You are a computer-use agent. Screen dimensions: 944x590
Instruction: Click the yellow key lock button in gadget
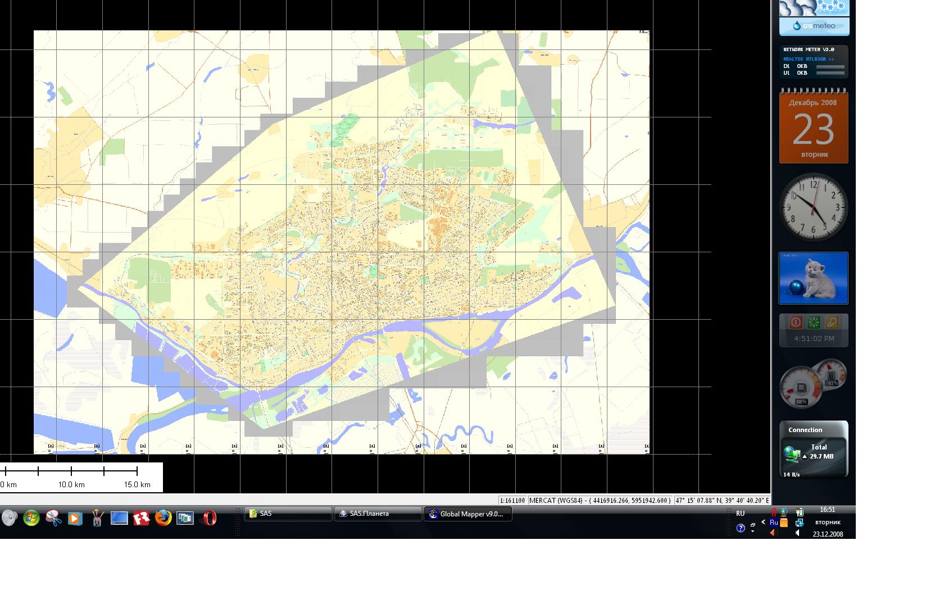pos(832,322)
